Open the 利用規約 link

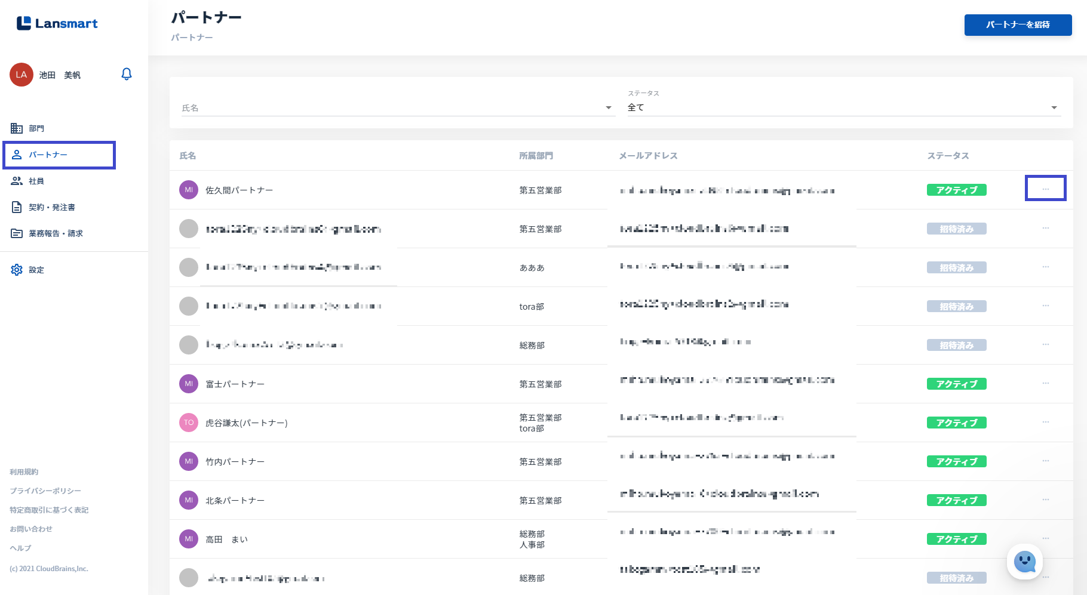tap(24, 471)
